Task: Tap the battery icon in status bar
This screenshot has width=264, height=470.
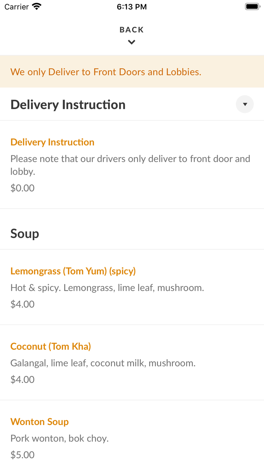Action: (x=252, y=6)
